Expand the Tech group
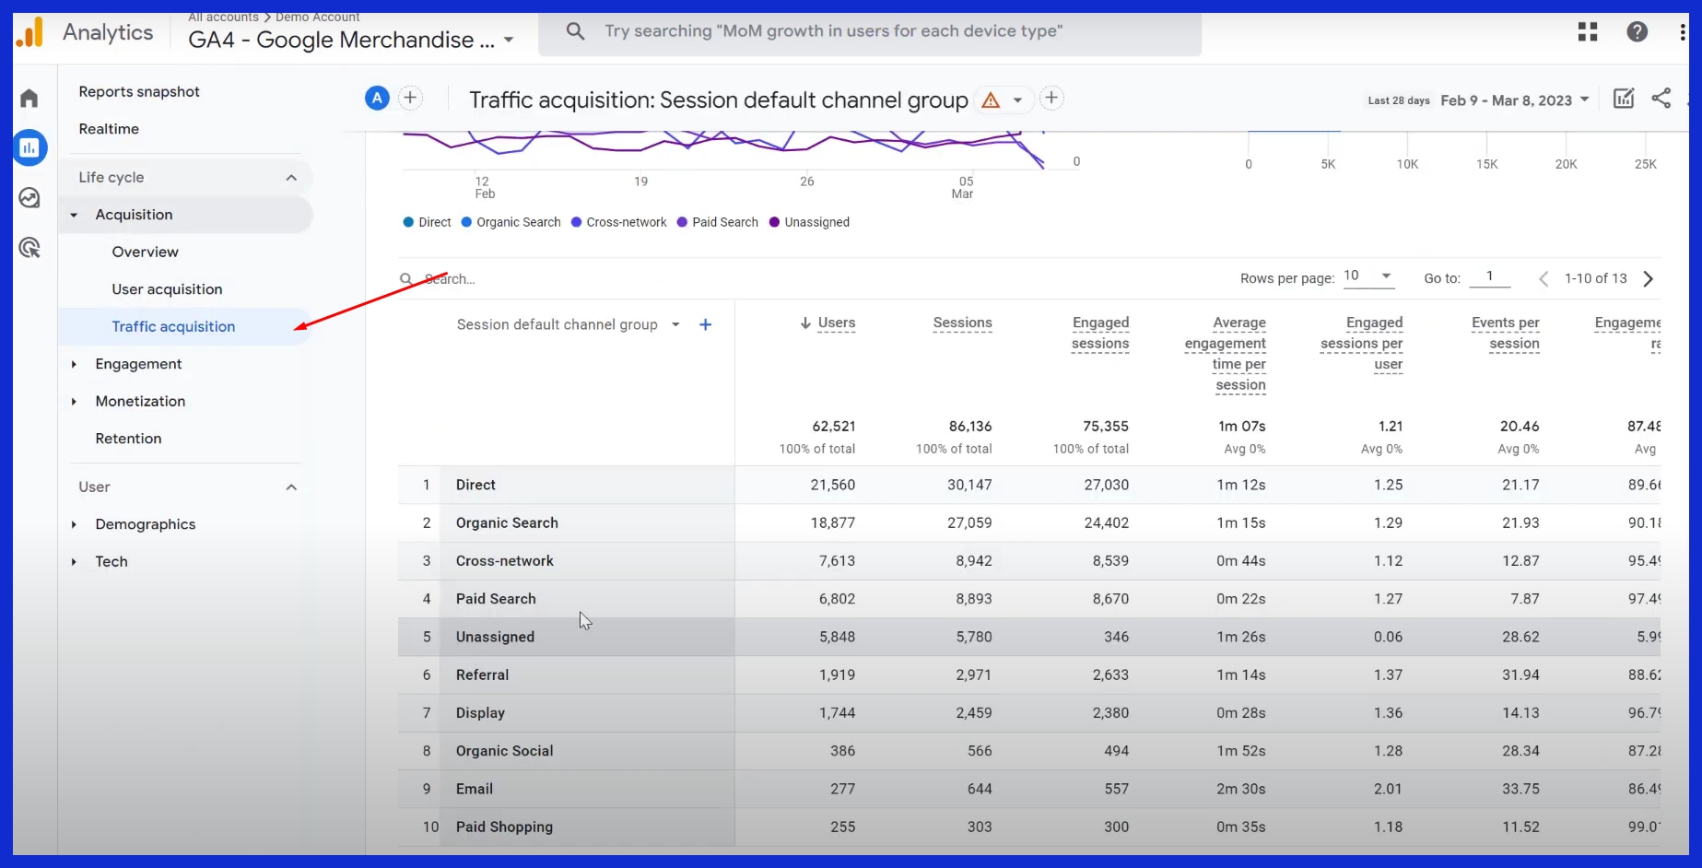 coord(74,561)
